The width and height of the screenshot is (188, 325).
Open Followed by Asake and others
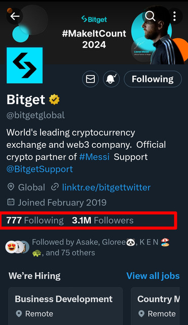[x=101, y=247]
